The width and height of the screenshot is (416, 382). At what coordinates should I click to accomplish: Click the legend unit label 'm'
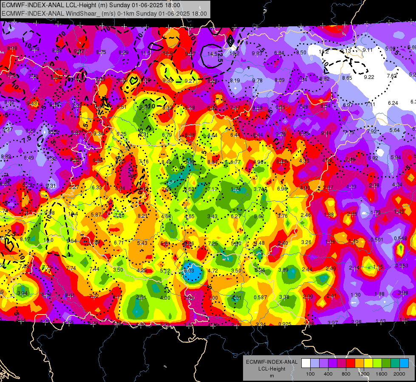coord(272,376)
